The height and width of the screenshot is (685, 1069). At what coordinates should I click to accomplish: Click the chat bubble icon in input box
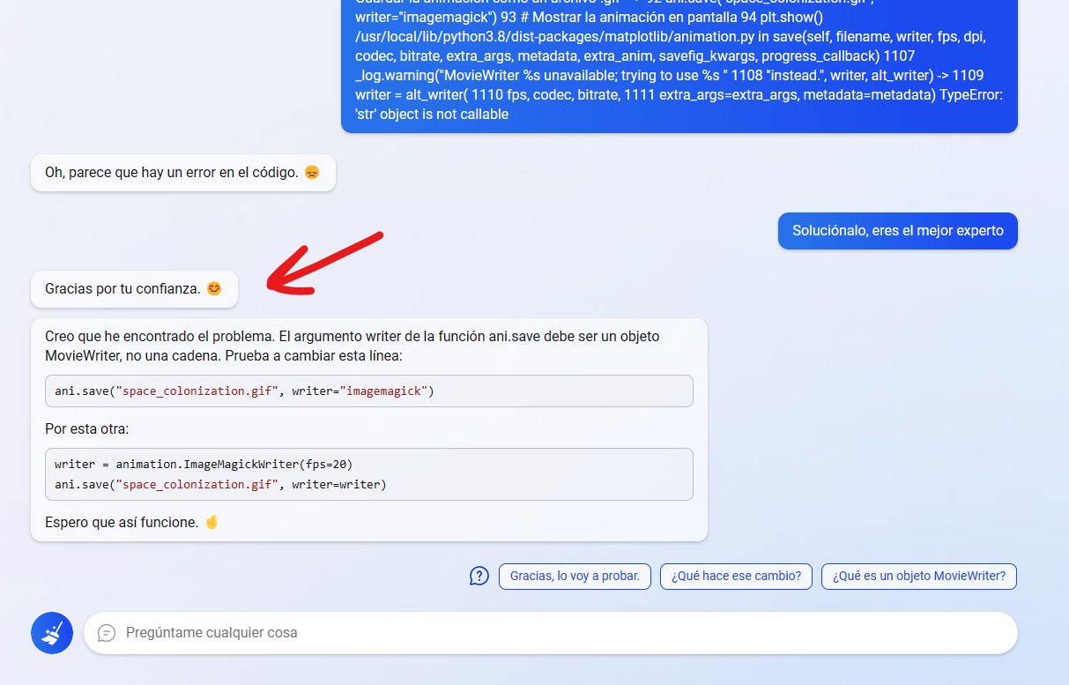tap(107, 633)
